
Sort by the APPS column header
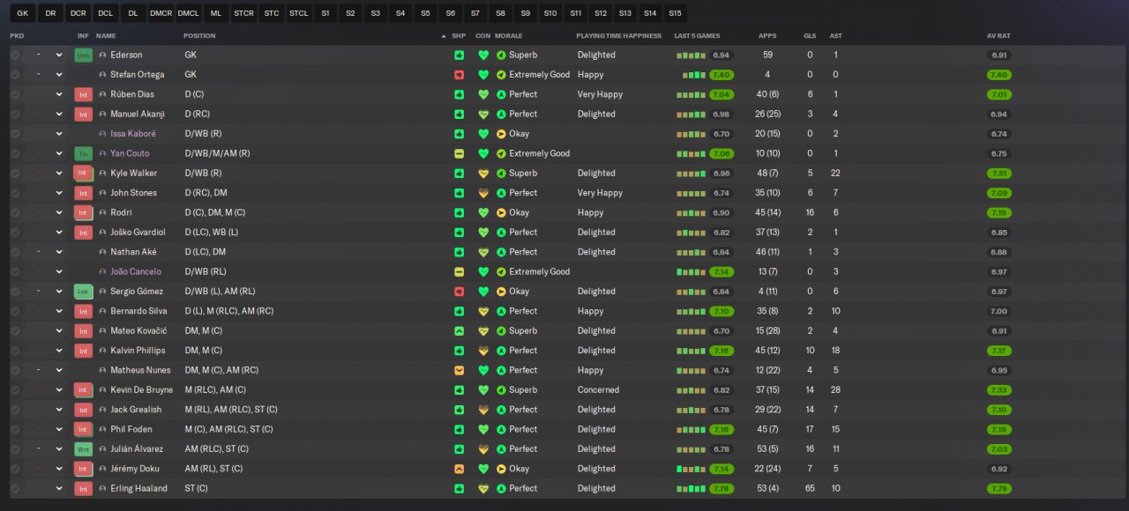click(767, 36)
